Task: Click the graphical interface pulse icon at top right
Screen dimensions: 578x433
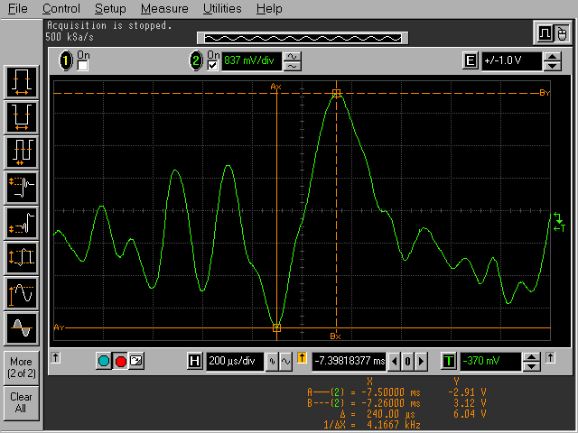Action: pos(545,34)
